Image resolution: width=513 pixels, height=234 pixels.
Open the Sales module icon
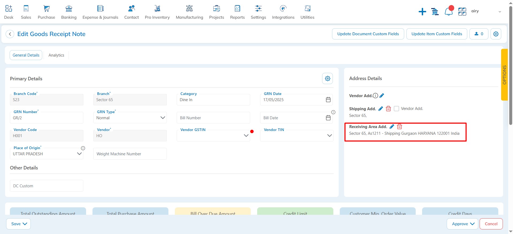26,9
